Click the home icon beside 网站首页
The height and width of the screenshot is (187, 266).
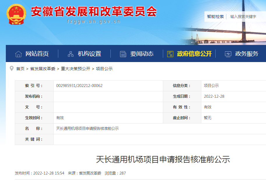point(18,54)
